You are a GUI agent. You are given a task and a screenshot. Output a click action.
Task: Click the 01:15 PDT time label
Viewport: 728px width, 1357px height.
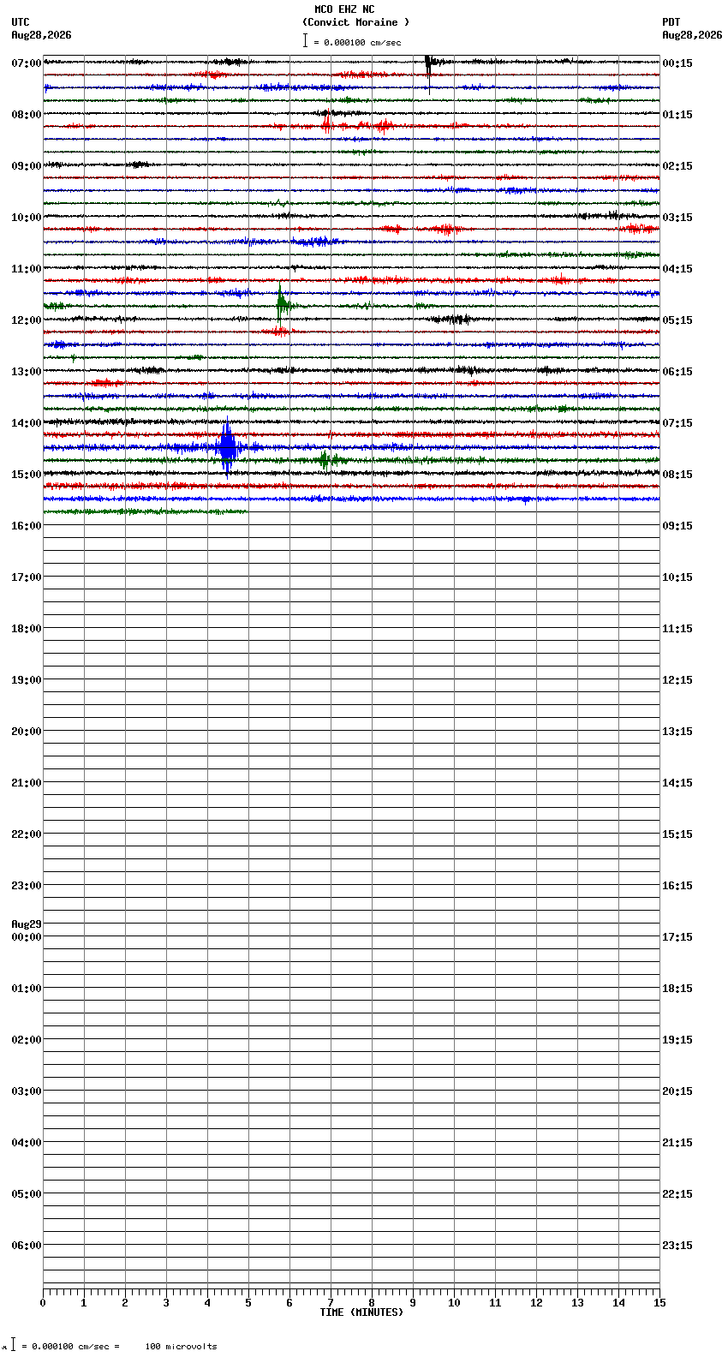pyautogui.click(x=677, y=114)
